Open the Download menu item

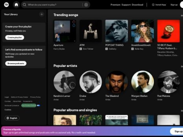click(x=137, y=5)
